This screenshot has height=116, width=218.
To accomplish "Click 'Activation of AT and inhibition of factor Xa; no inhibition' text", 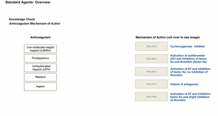I will coord(190,72).
